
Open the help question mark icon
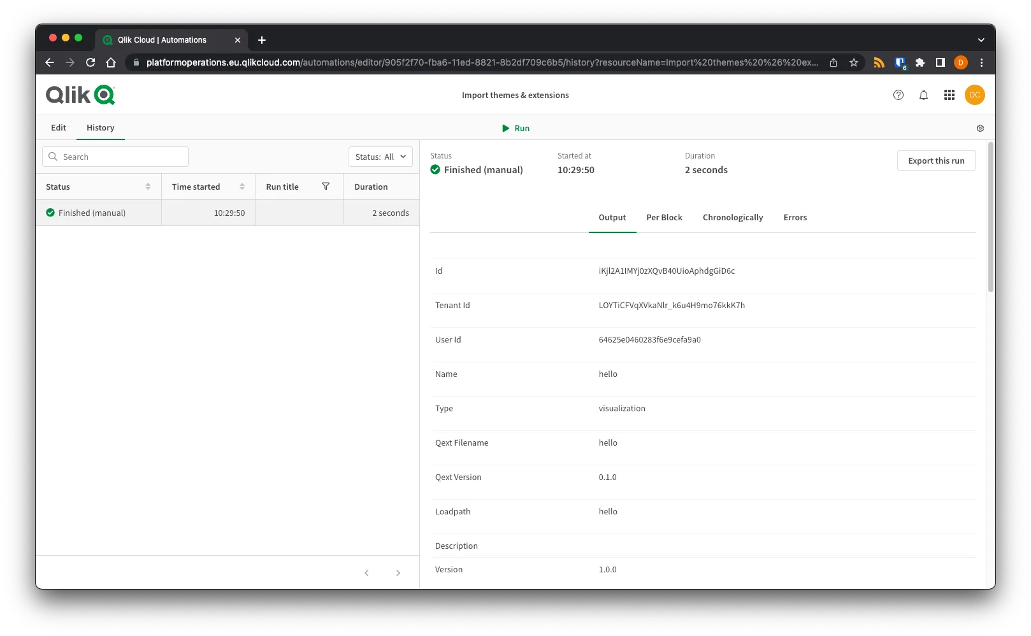pos(898,94)
